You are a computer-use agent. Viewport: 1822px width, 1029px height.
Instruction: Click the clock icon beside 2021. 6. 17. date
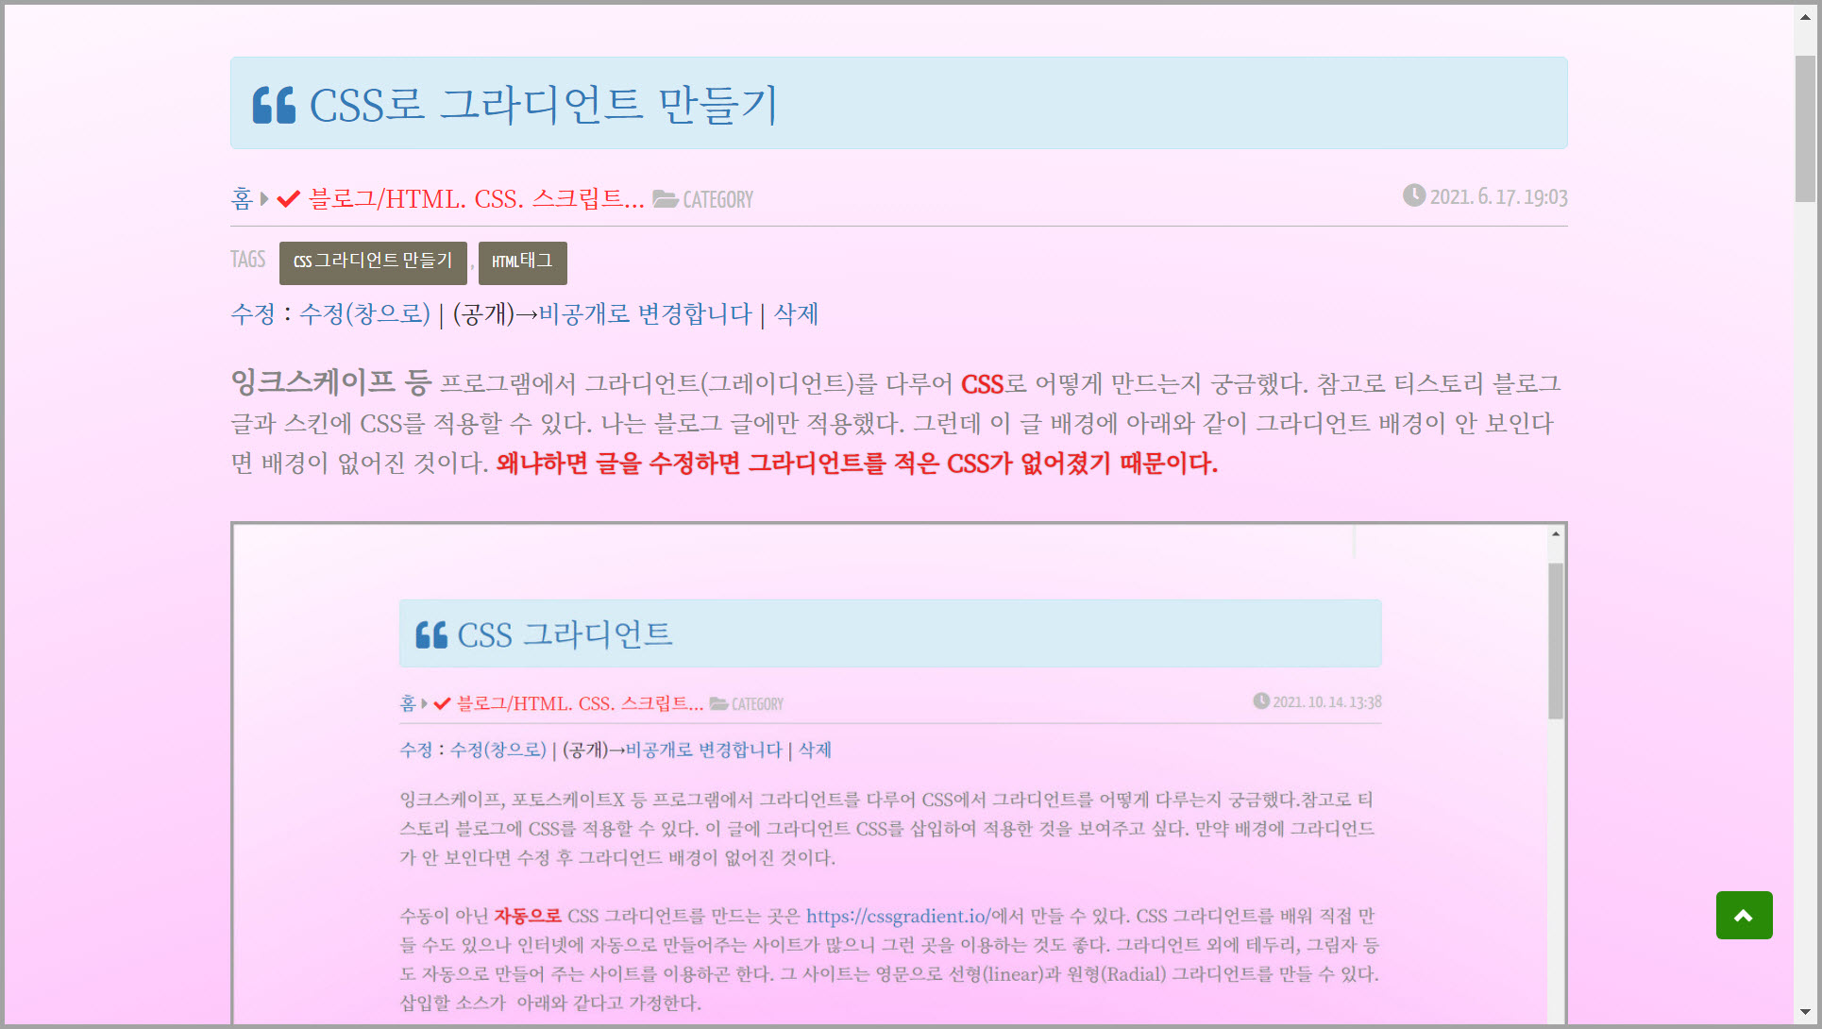pos(1413,195)
